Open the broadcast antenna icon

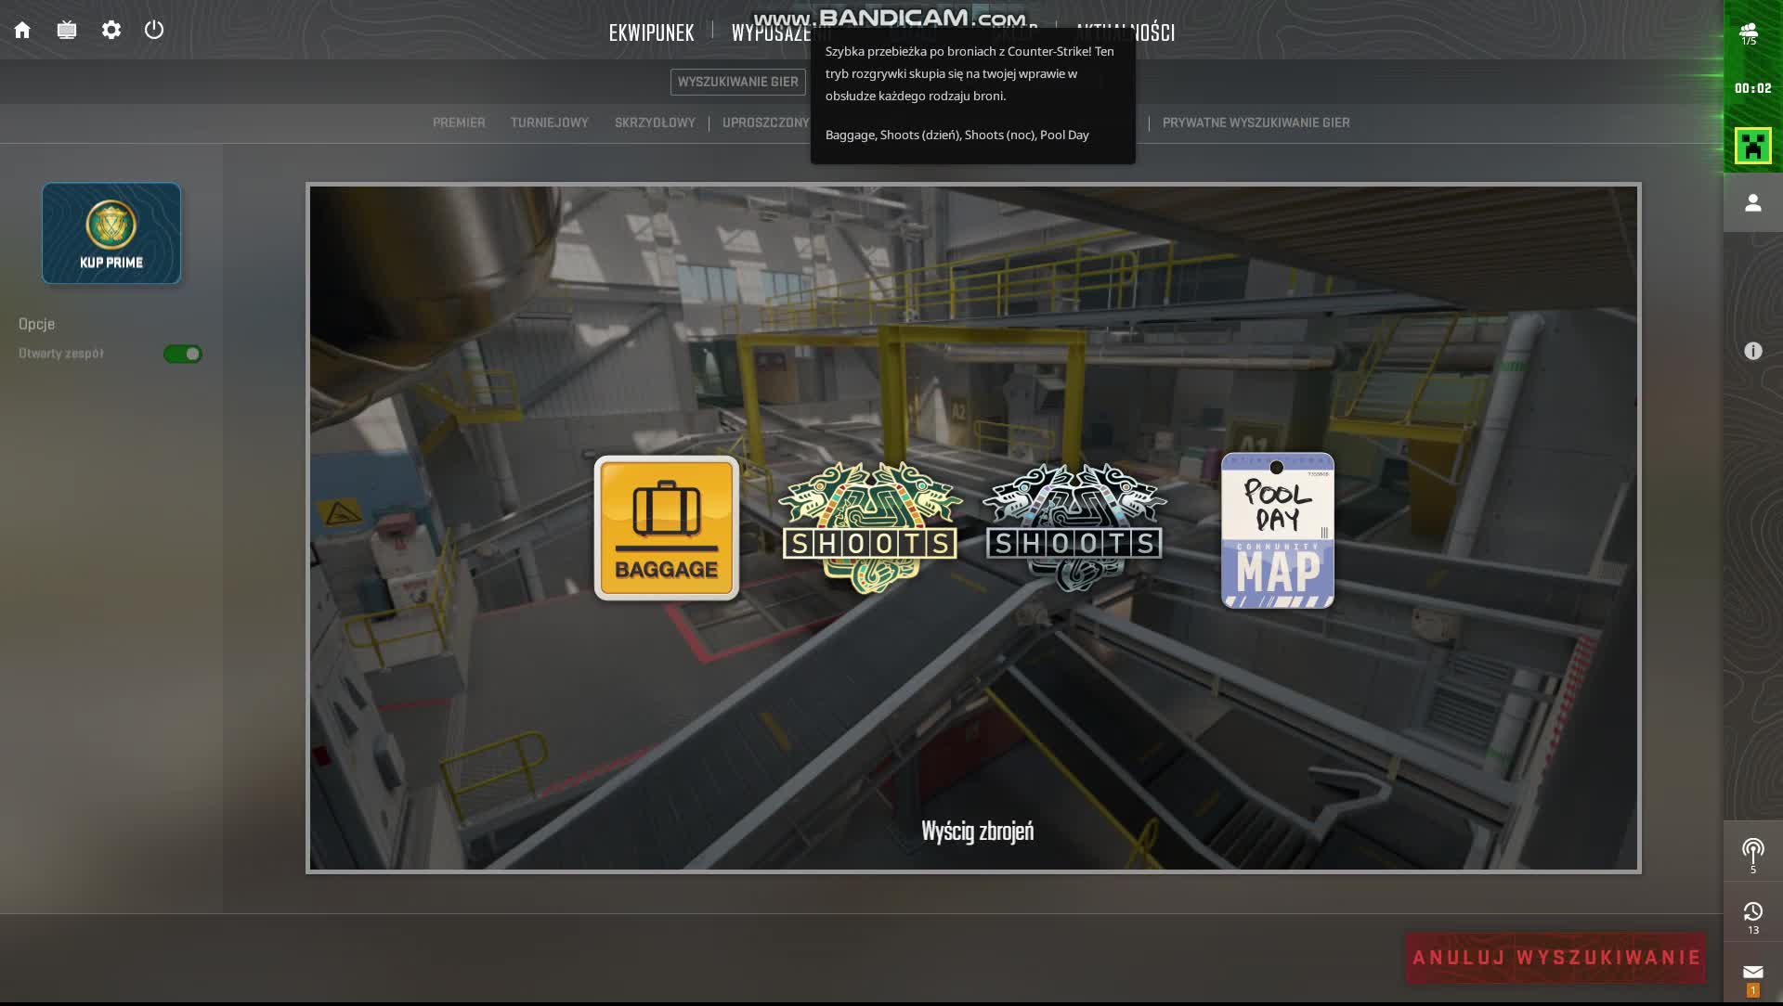[x=1753, y=855]
